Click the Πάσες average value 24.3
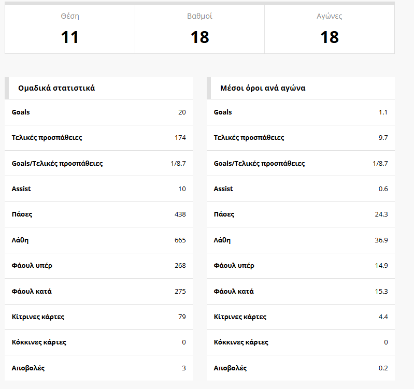The image size is (414, 389). 381,214
